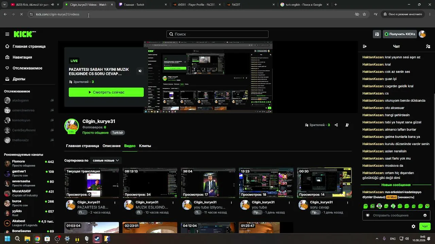Open a new browser tab

[x=335, y=5]
